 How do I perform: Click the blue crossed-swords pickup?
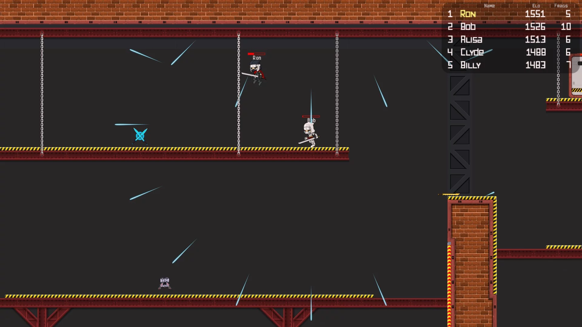pyautogui.click(x=140, y=135)
